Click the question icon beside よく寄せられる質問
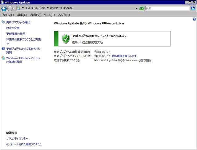This screenshot has height=150, width=197. [3, 48]
